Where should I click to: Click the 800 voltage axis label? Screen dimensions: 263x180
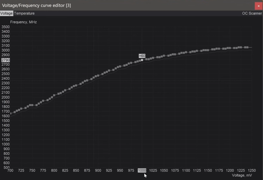coord(54,171)
